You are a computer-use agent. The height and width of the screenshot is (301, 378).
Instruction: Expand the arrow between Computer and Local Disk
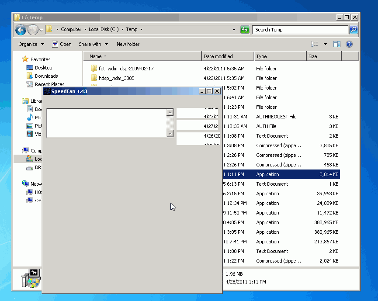pos(85,29)
